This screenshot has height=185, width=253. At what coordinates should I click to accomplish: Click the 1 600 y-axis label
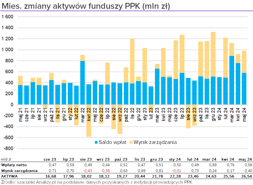7,17
